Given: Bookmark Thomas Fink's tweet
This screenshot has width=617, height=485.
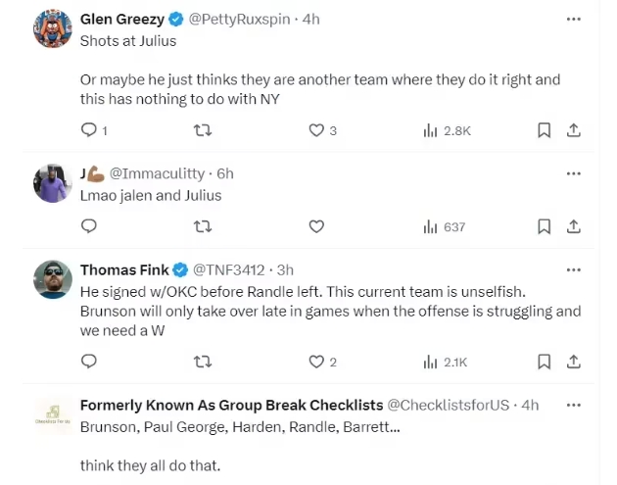Looking at the screenshot, I should 545,362.
